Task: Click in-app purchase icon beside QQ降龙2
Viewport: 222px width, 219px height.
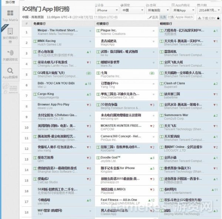Action: point(35,73)
